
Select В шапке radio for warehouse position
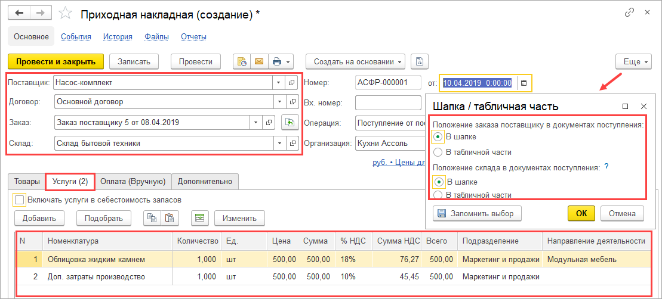click(438, 182)
